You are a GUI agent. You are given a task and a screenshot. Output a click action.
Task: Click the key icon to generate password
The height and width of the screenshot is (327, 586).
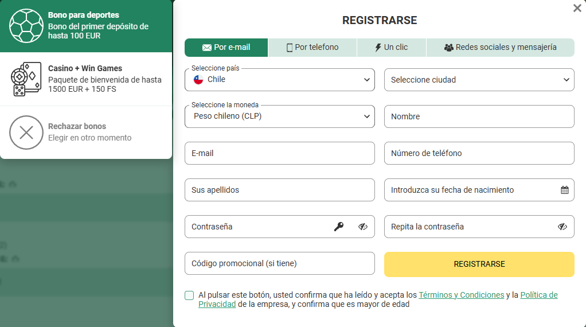[339, 227]
